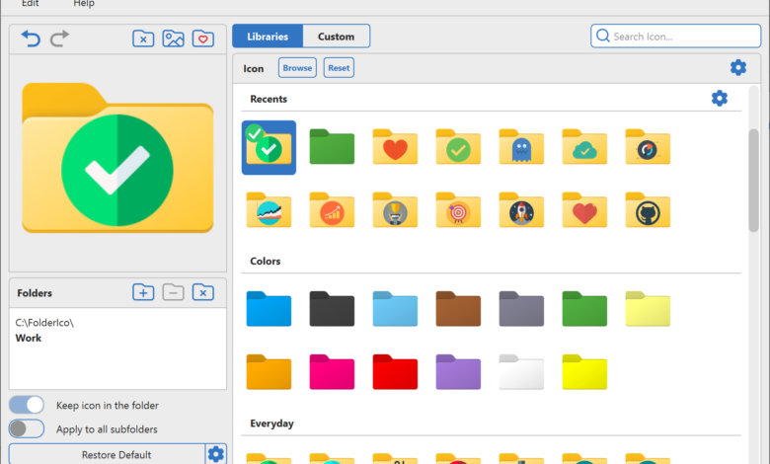Viewport: 770px width, 464px height.
Task: Click the remove folder minus icon
Action: tap(174, 292)
